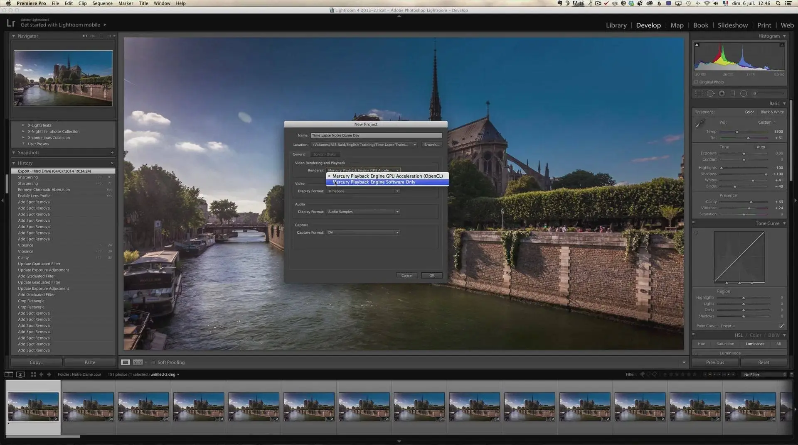798x445 pixels.
Task: Open Grid view from filmstrip bar
Action: pos(33,374)
